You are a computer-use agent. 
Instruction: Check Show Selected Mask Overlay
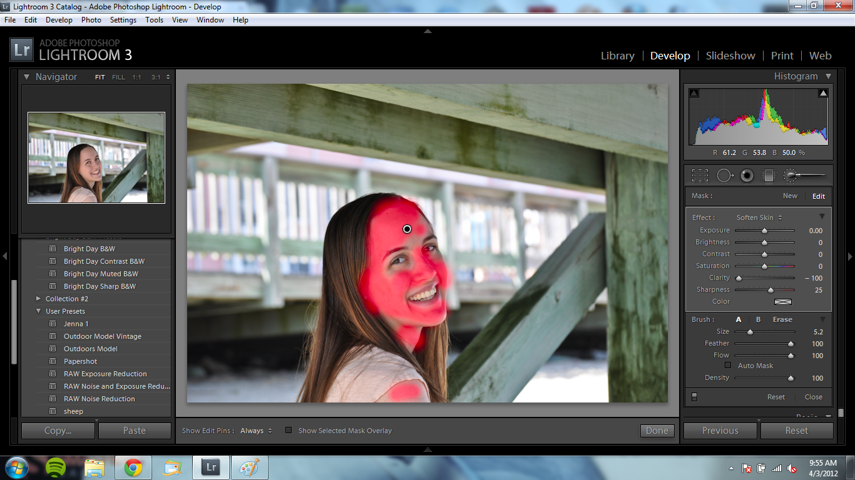[289, 430]
